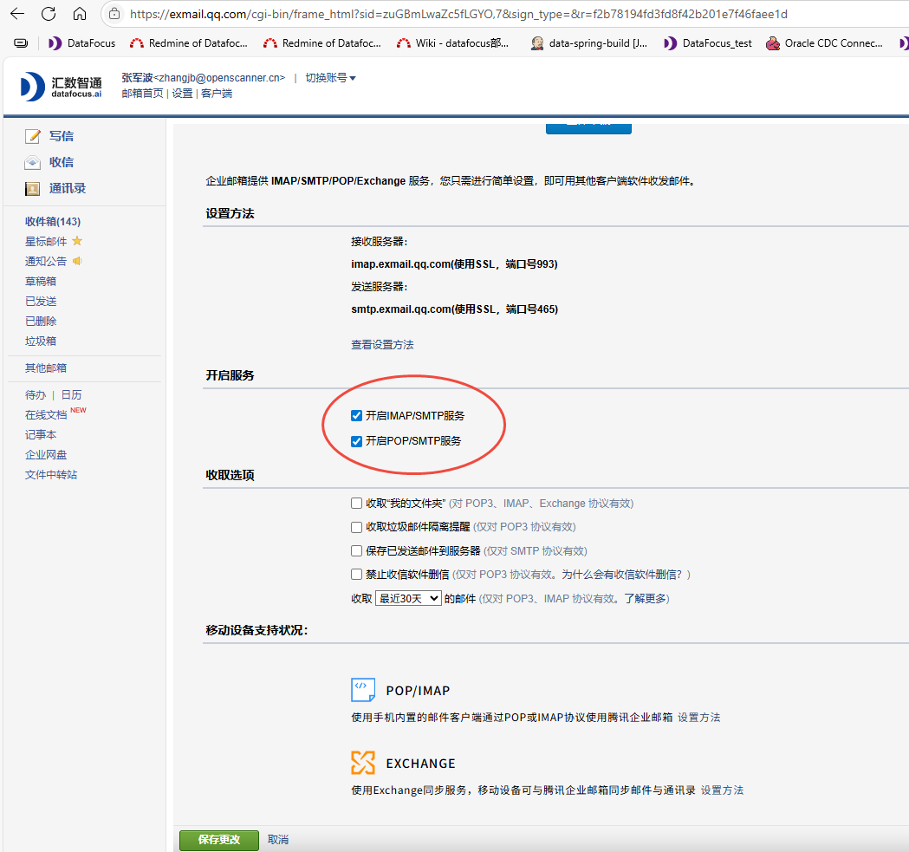Screen dimensions: 909x852
Task: Click the 了解更多 link
Action: tap(645, 599)
